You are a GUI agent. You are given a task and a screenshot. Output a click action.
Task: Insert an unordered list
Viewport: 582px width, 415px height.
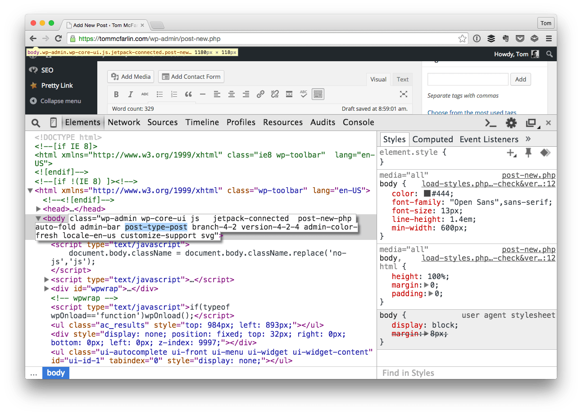click(159, 94)
